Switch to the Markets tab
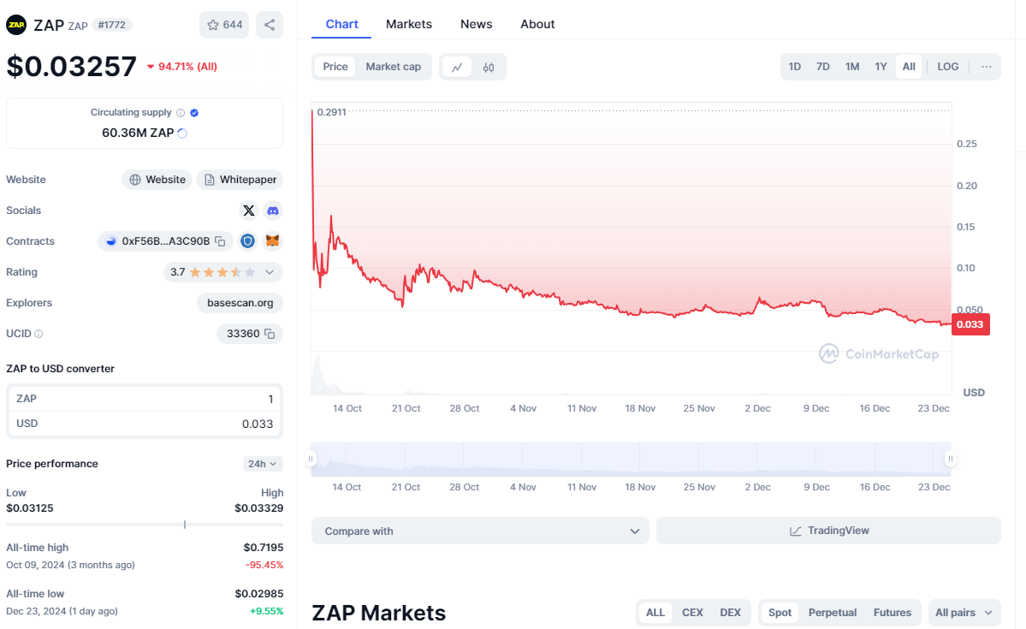This screenshot has height=629, width=1026. point(408,24)
